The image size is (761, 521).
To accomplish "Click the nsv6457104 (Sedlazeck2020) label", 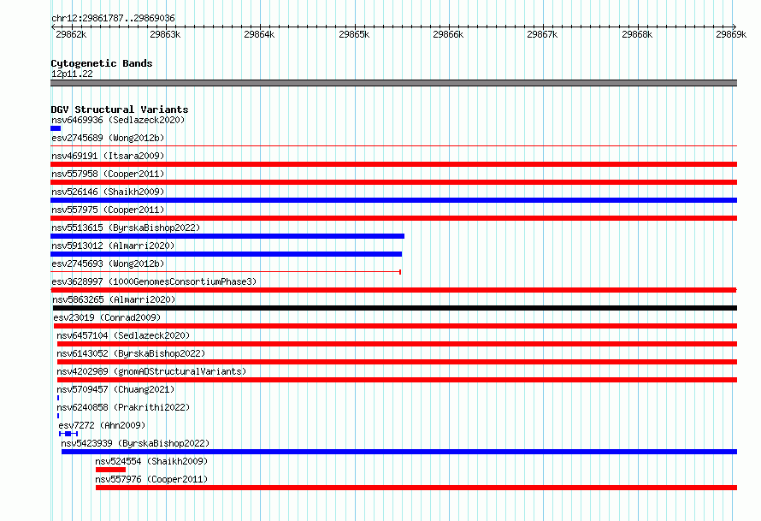I will point(123,335).
